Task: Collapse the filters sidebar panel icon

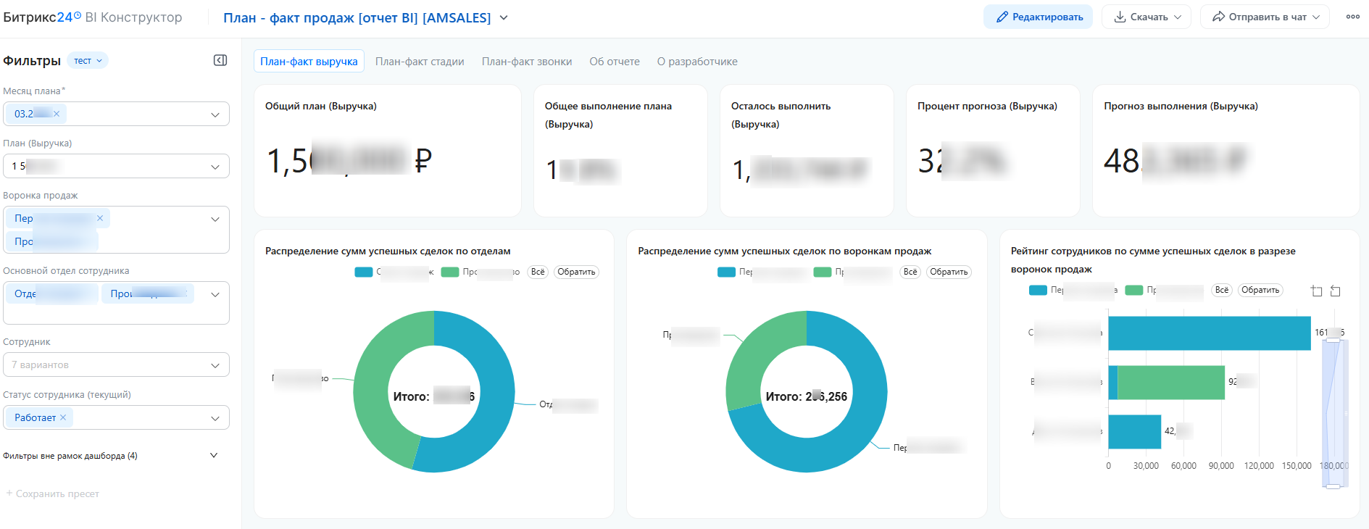Action: pos(220,60)
